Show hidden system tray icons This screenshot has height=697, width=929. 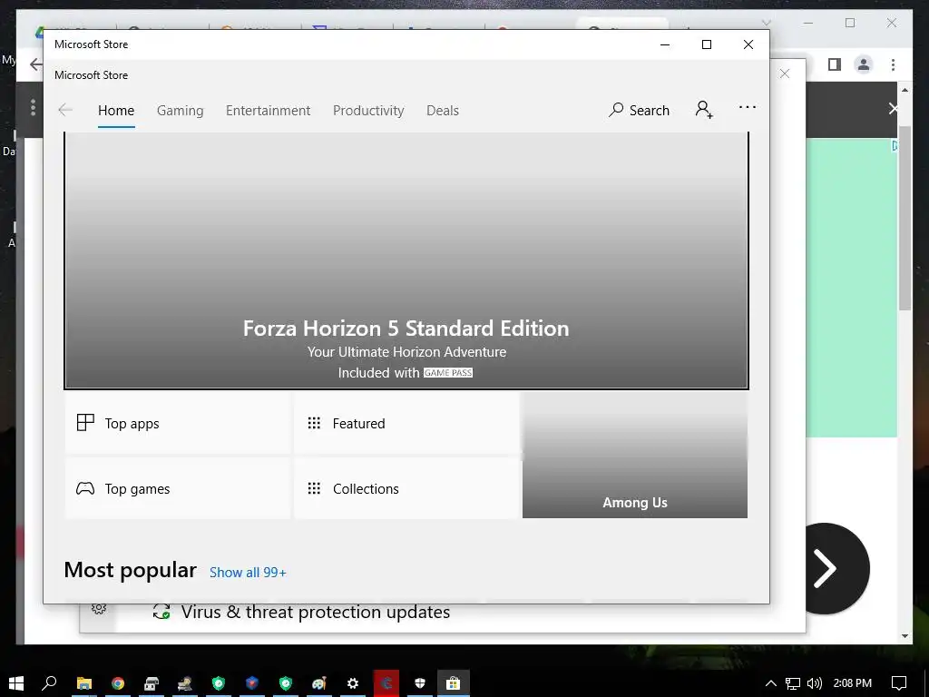click(x=770, y=683)
